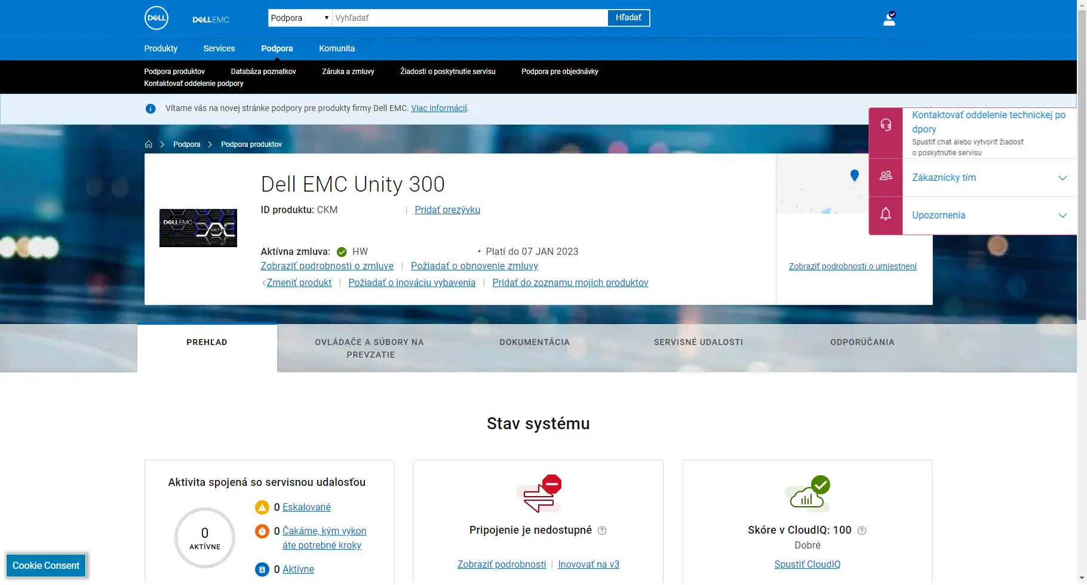Click Inovovať na v3 link
This screenshot has width=1087, height=585.
(x=588, y=565)
